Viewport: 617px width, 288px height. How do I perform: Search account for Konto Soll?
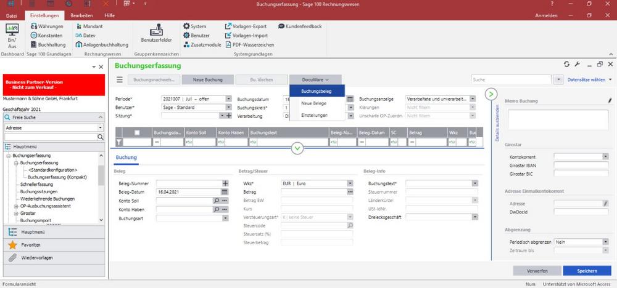tap(216, 201)
